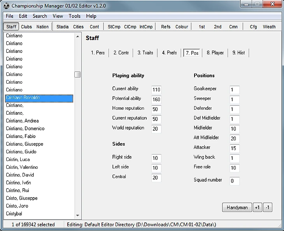The image size is (284, 231).
Task: Open the Cfg toolbar button
Action: (x=253, y=27)
